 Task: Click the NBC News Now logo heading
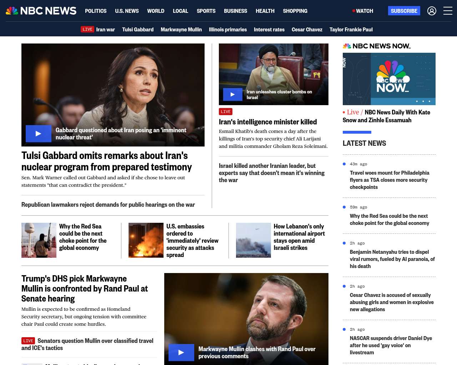pos(376,46)
